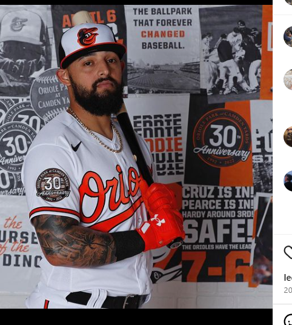Click the "7-6" score text in photo

(x=217, y=266)
